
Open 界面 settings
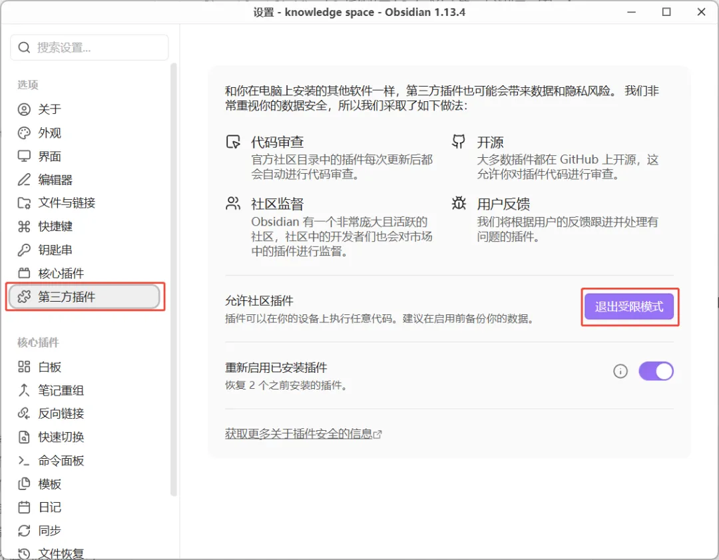[x=85, y=156]
